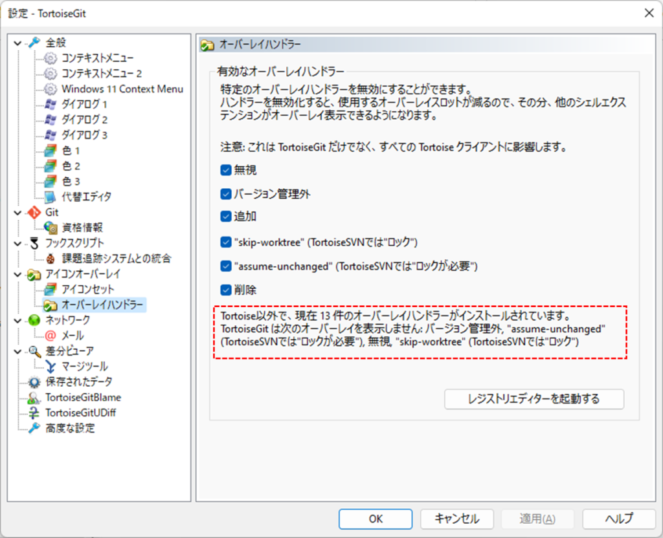Open the 代替エディタ settings page
The height and width of the screenshot is (538, 663).
87,197
